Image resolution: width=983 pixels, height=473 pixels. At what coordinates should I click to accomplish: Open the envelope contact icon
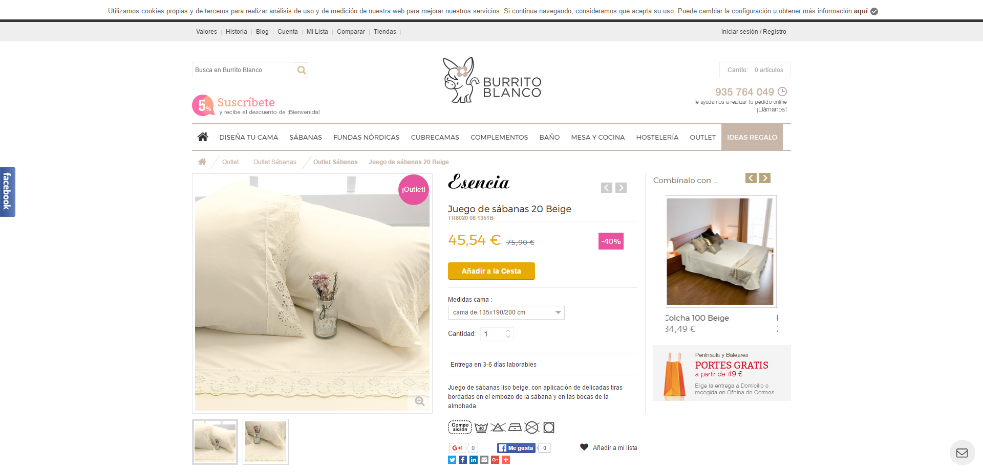click(962, 453)
